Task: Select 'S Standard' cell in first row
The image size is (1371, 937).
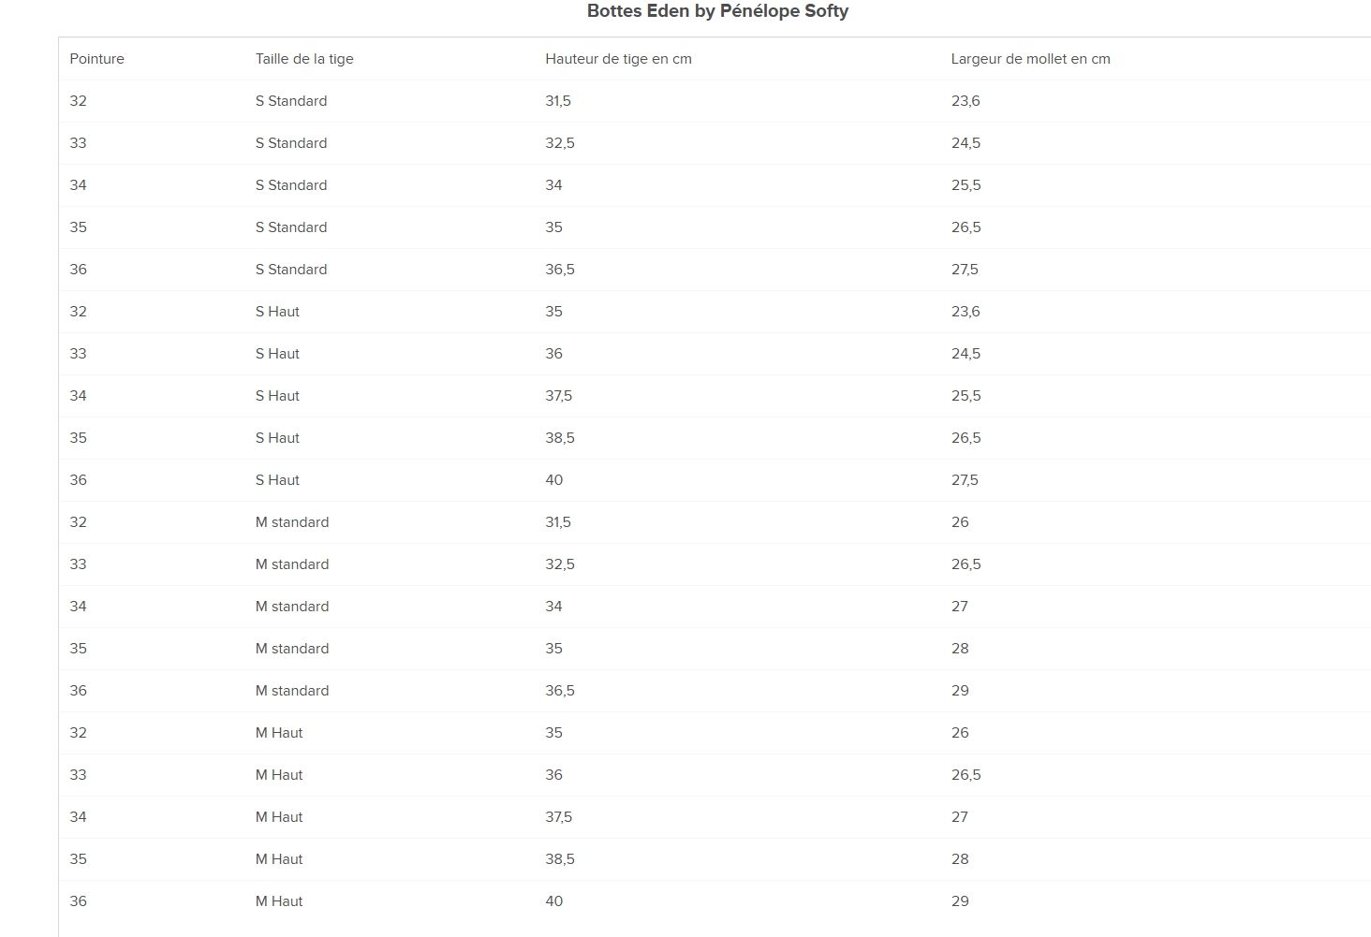Action: tap(291, 100)
